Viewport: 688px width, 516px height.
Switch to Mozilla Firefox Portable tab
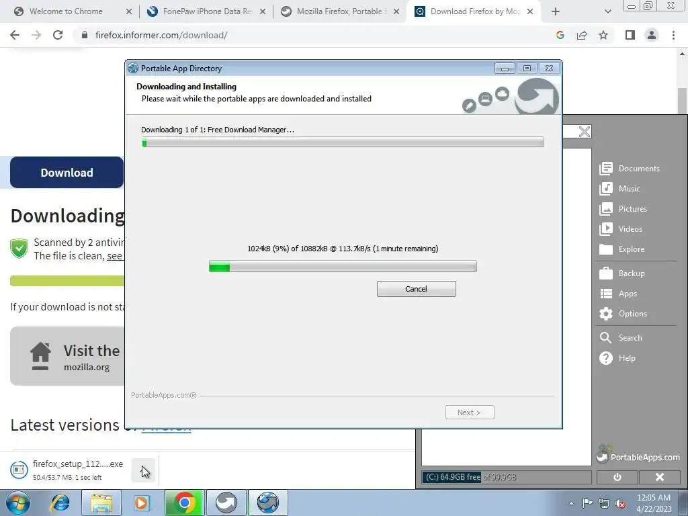tap(340, 11)
